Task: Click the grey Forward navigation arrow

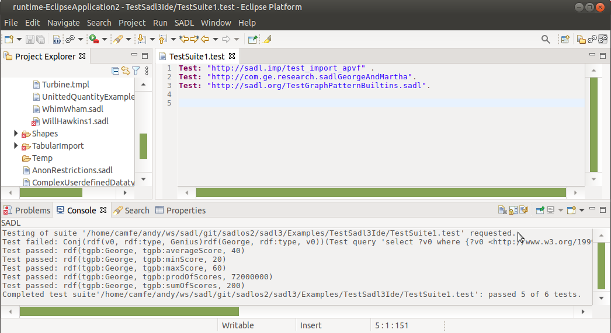Action: pos(226,39)
